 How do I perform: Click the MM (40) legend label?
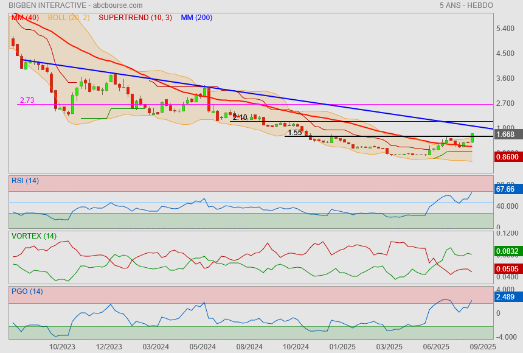point(25,18)
